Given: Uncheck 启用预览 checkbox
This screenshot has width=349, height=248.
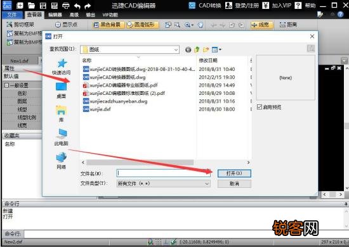Looking at the screenshot, I should (260, 107).
